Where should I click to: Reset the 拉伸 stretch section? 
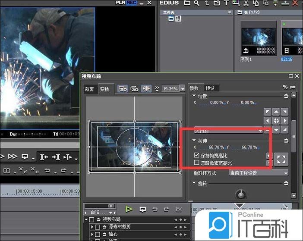[x=286, y=141]
